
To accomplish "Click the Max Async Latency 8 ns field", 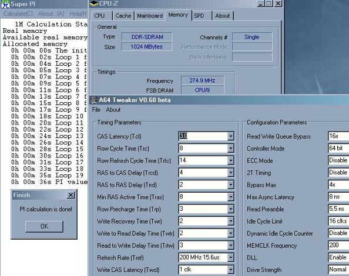I will click(338, 197).
